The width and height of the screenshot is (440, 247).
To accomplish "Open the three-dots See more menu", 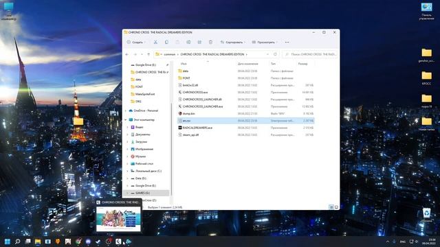I will [287, 43].
